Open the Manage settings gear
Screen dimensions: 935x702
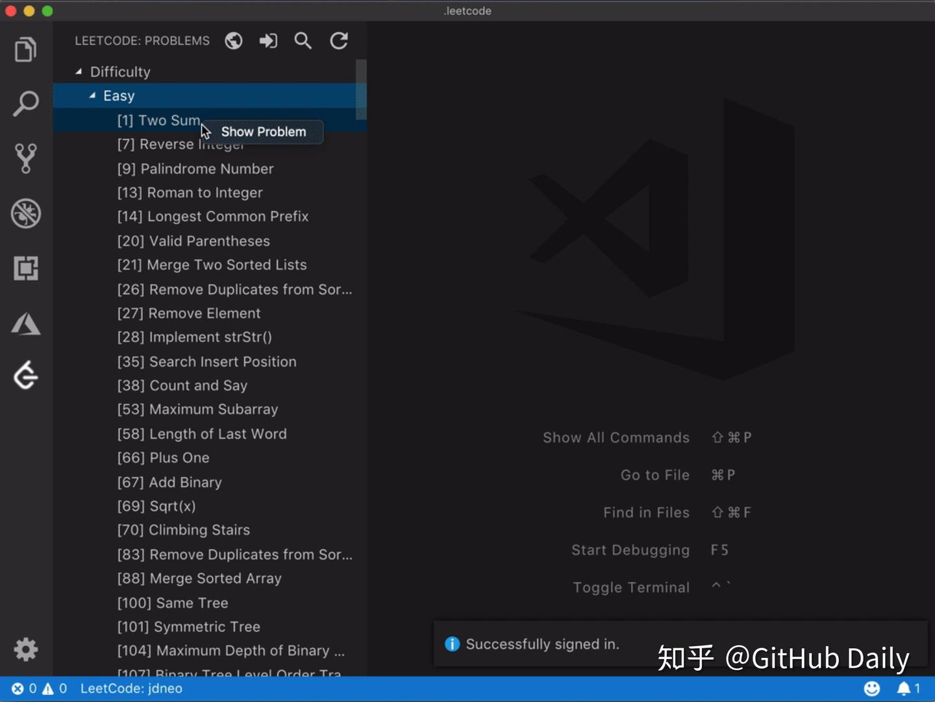[25, 649]
